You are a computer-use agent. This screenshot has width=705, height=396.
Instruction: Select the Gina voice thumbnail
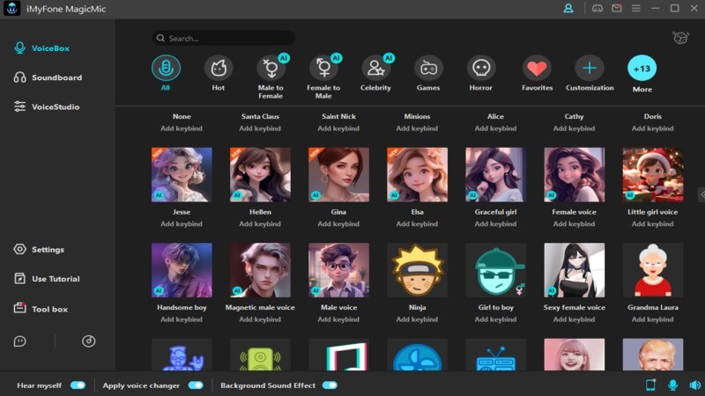338,174
